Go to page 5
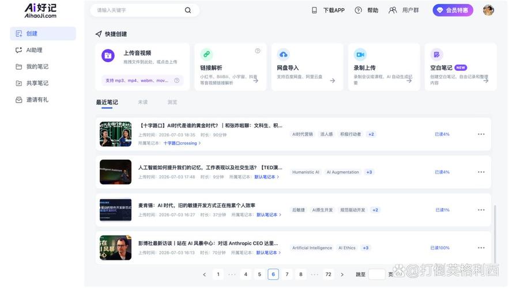The image size is (509, 288). tap(259, 274)
